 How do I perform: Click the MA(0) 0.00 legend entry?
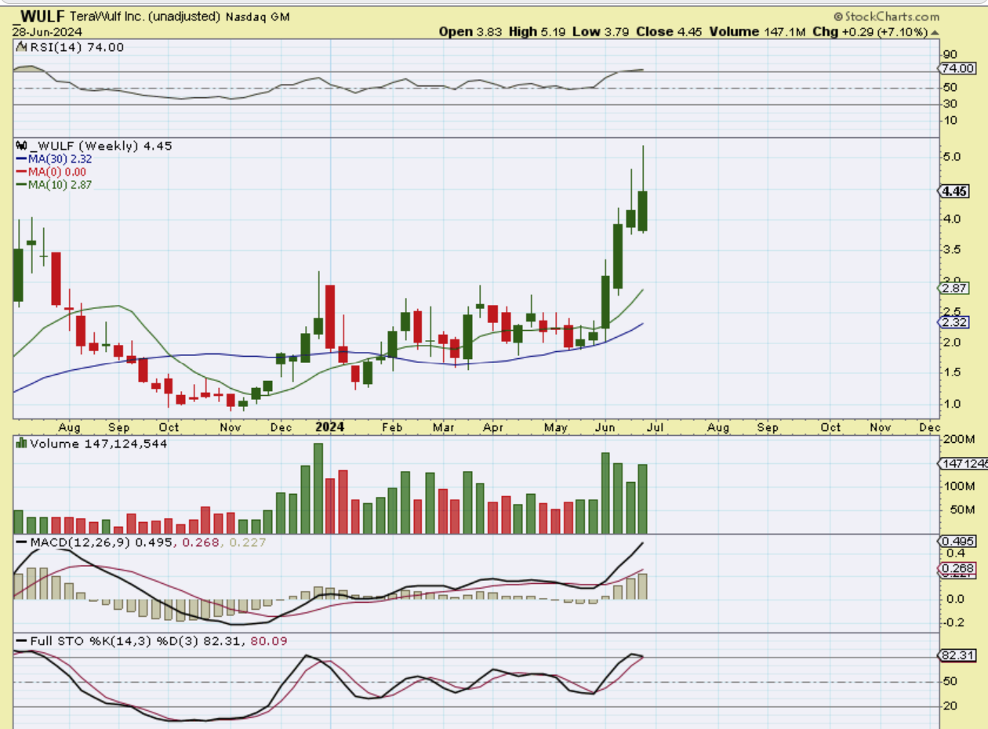[51, 172]
